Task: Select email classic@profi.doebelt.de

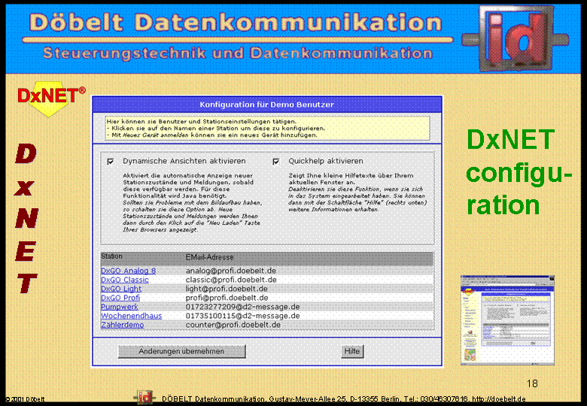Action: click(231, 280)
